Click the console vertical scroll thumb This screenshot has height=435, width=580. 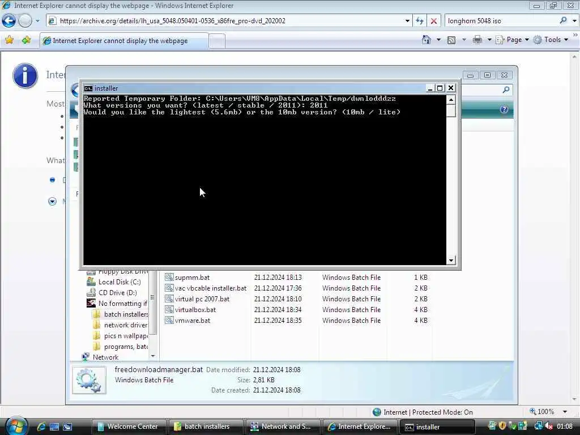coord(451,110)
